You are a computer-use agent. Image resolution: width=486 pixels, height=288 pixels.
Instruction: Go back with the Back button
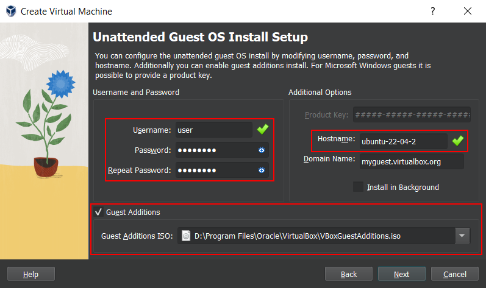348,274
